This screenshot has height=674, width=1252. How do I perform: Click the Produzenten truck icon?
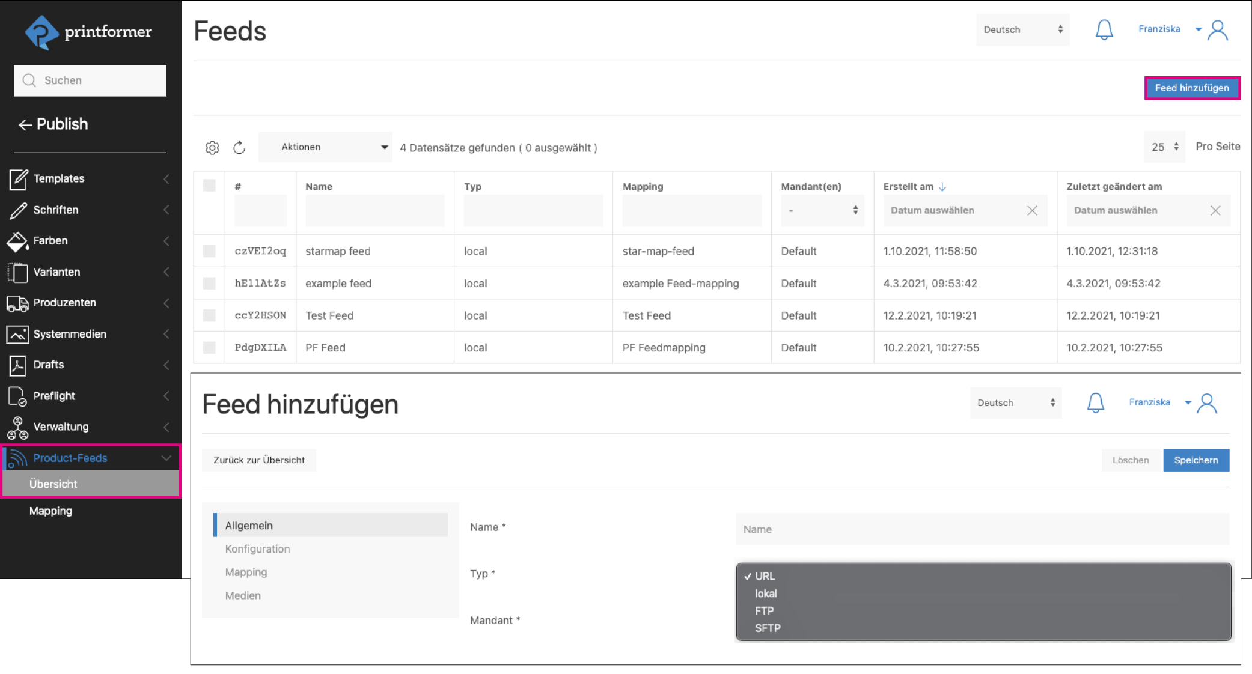17,303
